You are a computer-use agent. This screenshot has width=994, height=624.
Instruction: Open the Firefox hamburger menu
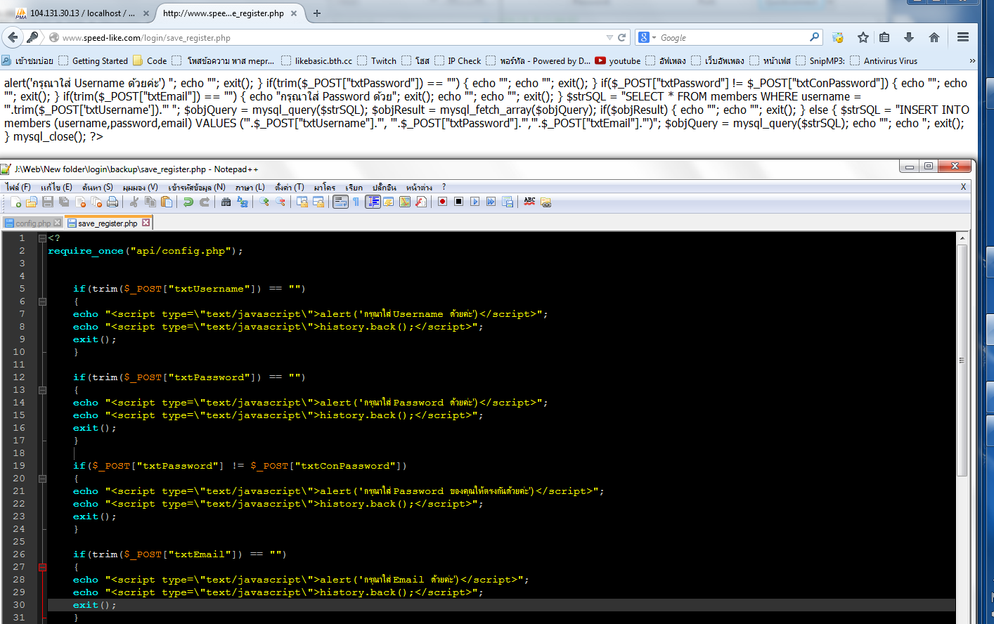click(963, 37)
